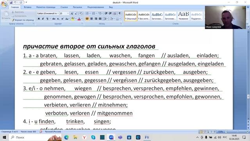The width and height of the screenshot is (250, 141).
Task: Save the document from Quick Access
Action: pos(11,2)
